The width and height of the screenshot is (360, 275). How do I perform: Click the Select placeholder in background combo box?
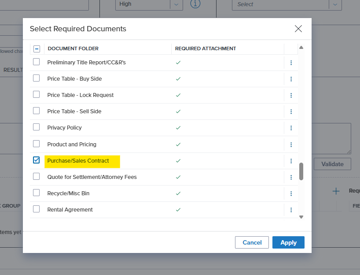pos(245,4)
